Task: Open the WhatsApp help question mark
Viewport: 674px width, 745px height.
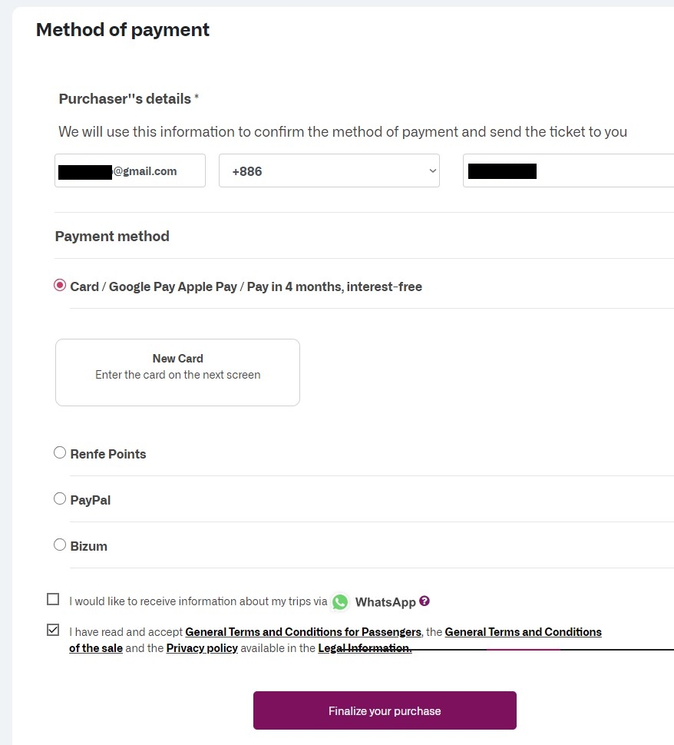Action: 425,601
